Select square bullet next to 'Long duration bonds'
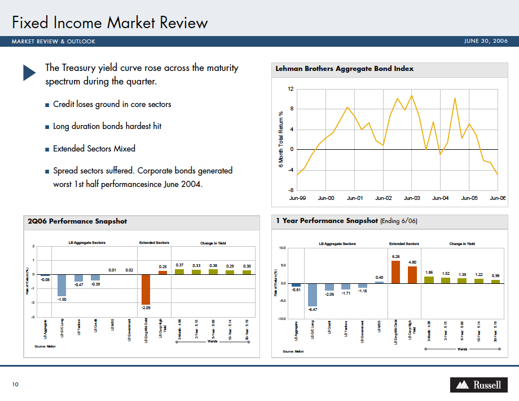Screen dimensions: 519x401 [x=47, y=127]
